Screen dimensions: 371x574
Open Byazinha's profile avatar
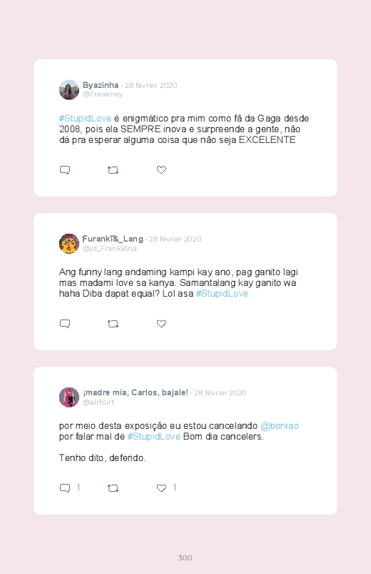pos(69,89)
